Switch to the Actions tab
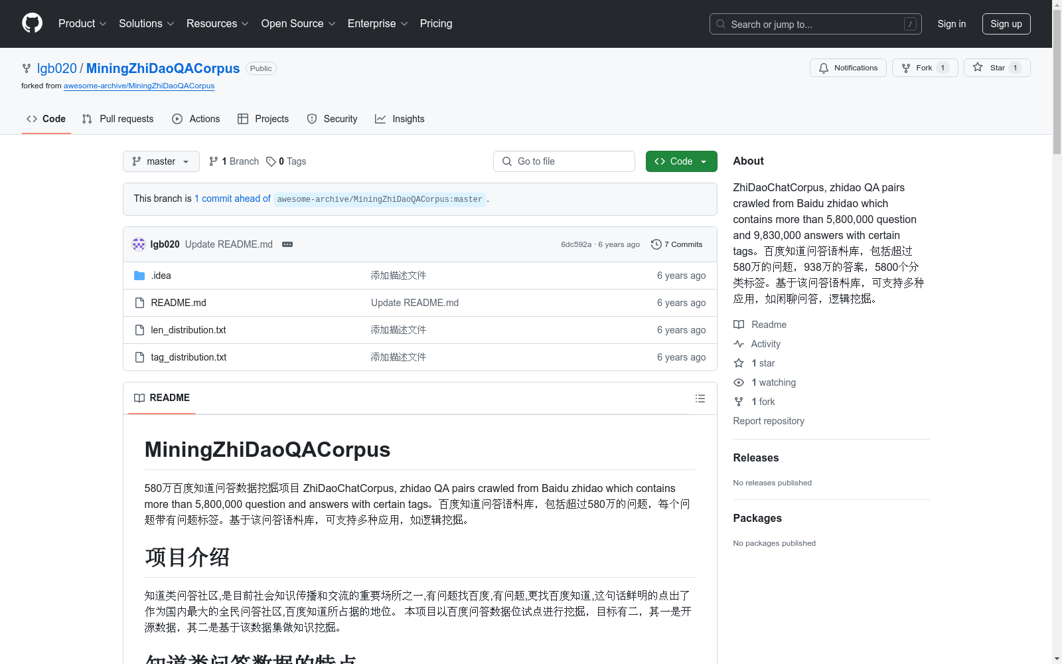1062x664 pixels. [x=196, y=119]
